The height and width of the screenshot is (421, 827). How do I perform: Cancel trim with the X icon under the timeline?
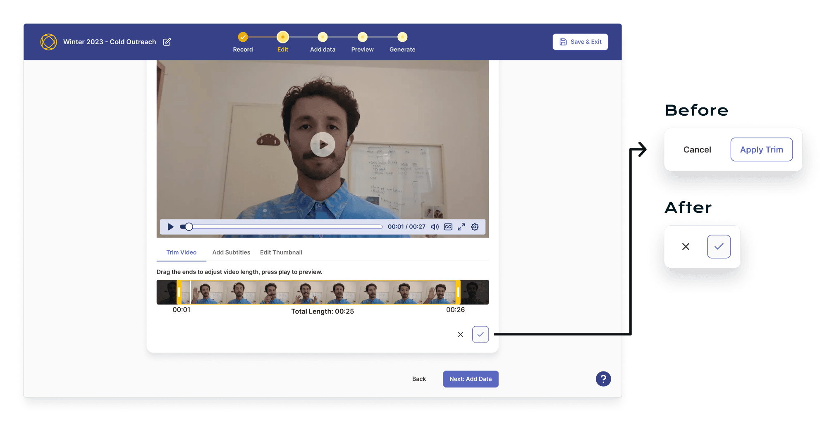pyautogui.click(x=461, y=335)
